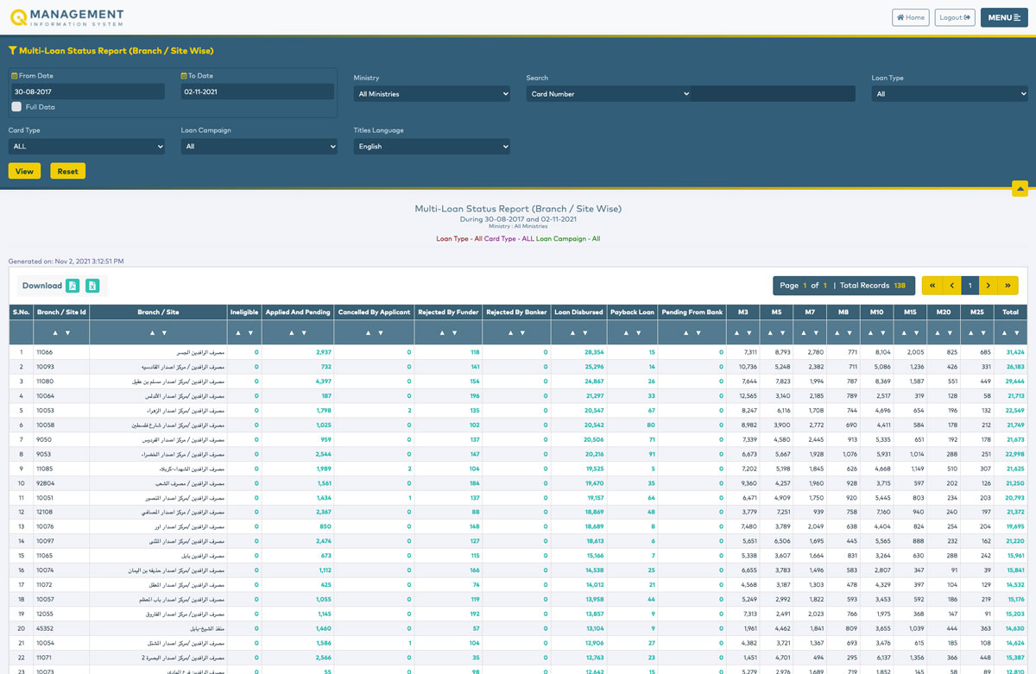This screenshot has width=1036, height=674.
Task: Download the report as PDF
Action: 73,286
